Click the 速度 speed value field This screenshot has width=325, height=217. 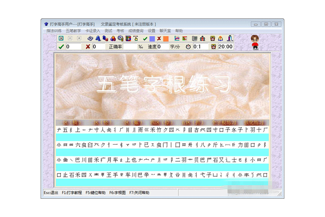pos(162,47)
